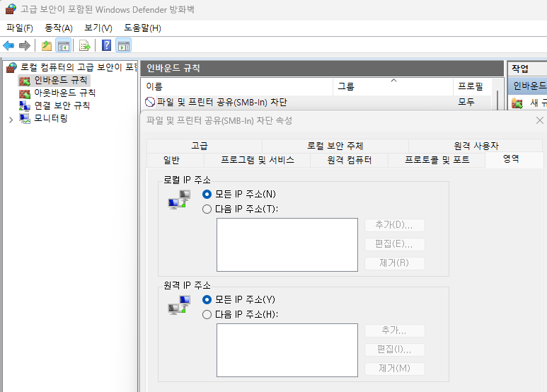
Task: Select 모든 IP 주소(N) under local IP
Action: (x=207, y=195)
